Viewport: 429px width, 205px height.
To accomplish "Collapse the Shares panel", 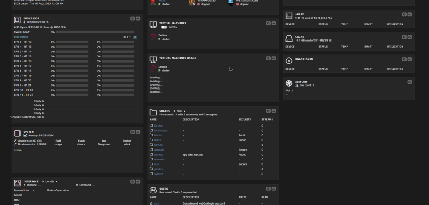I will click(274, 111).
